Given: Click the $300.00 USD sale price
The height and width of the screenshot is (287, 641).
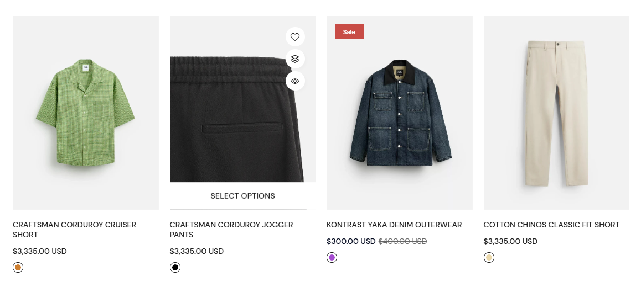Looking at the screenshot, I should [x=351, y=241].
